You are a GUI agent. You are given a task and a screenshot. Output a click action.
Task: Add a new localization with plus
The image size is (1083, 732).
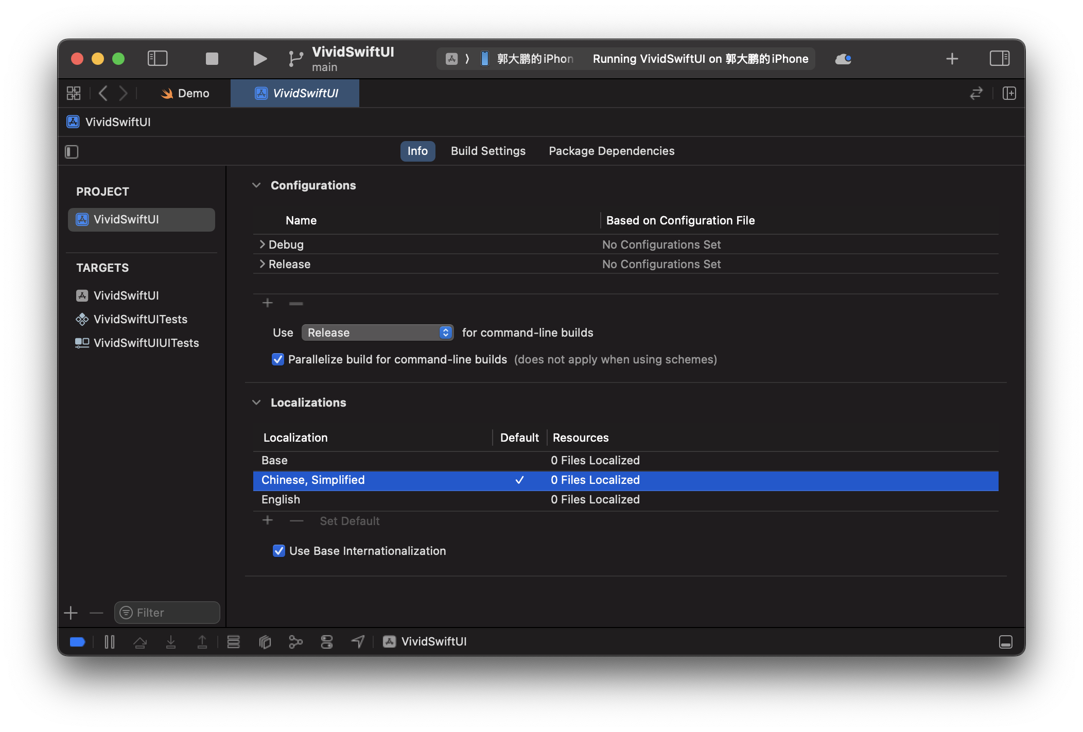268,520
